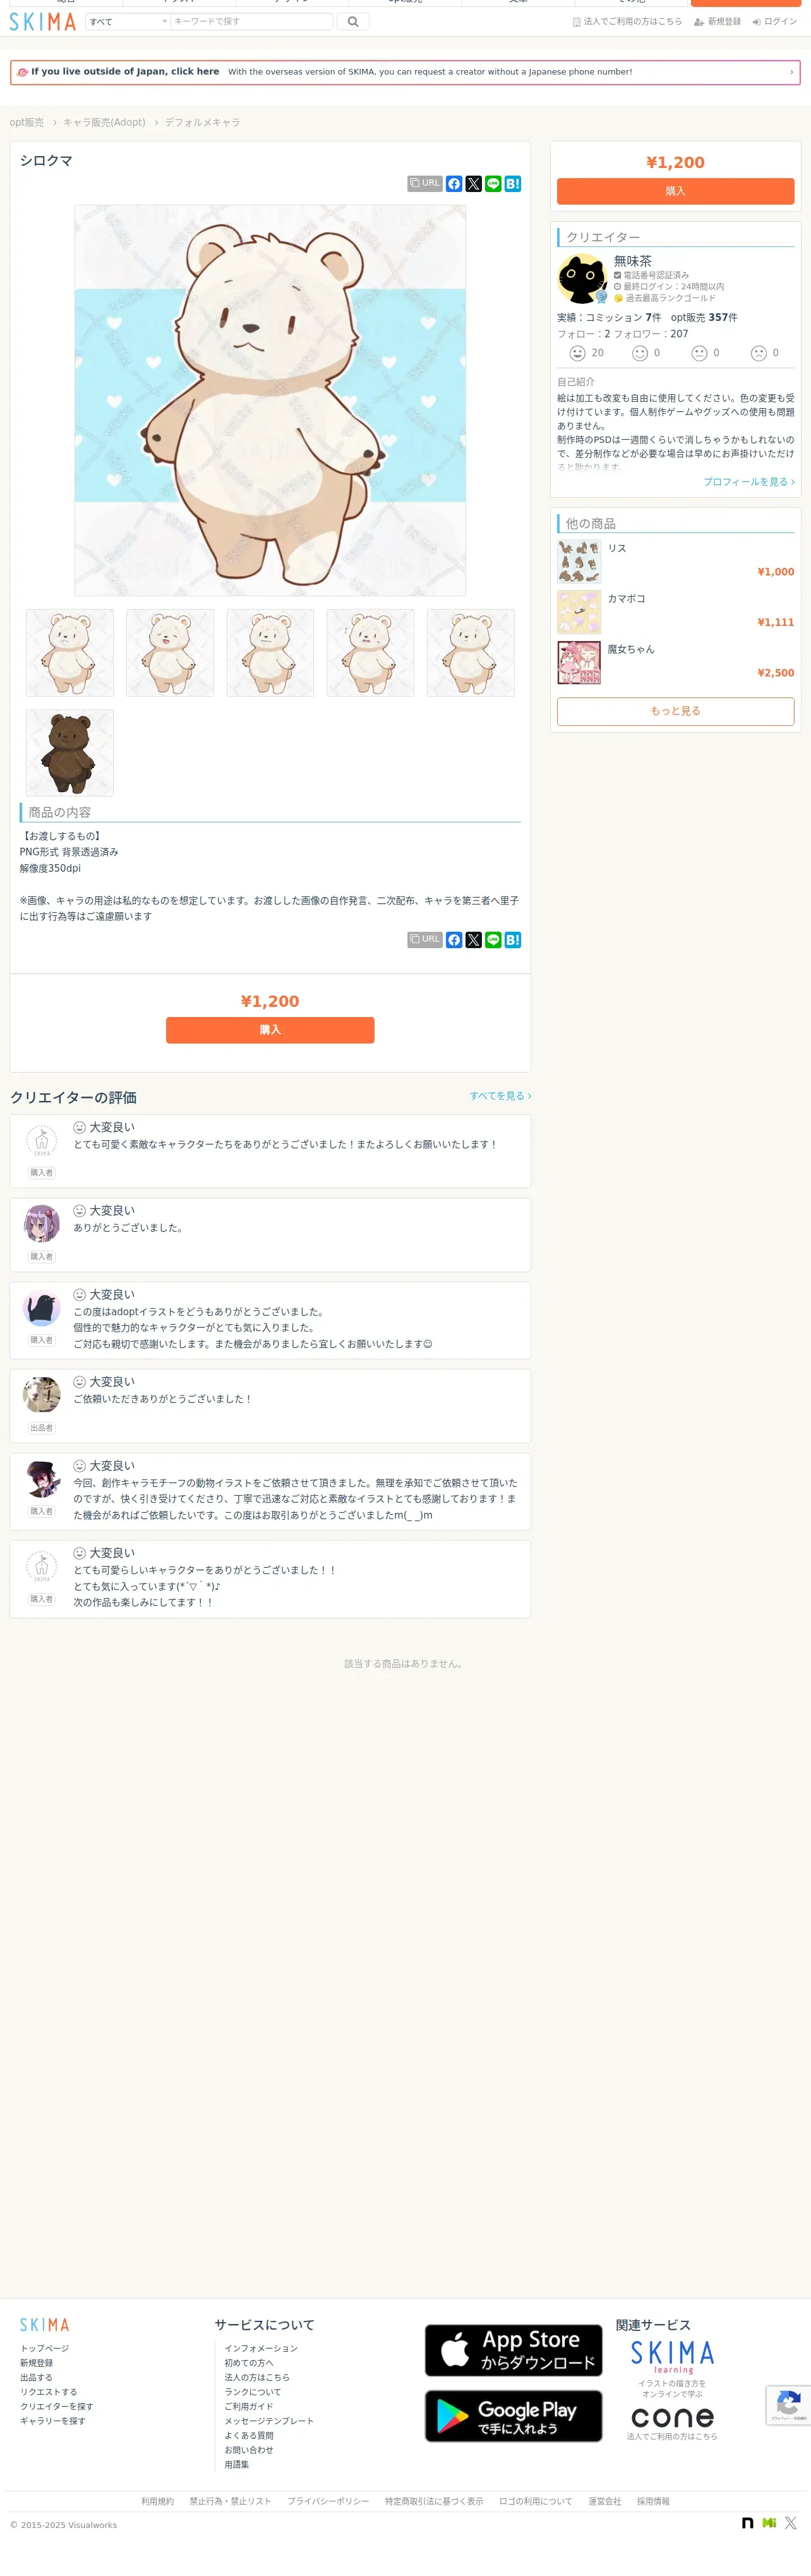Copy link with URL button below product description
The width and height of the screenshot is (811, 2576).
425,940
